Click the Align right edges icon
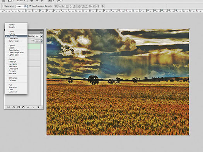 pyautogui.click(x=74, y=6)
